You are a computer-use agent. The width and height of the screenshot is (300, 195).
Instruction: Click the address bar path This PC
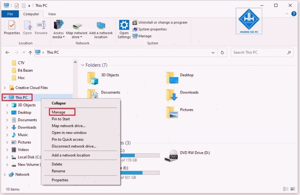(x=53, y=52)
